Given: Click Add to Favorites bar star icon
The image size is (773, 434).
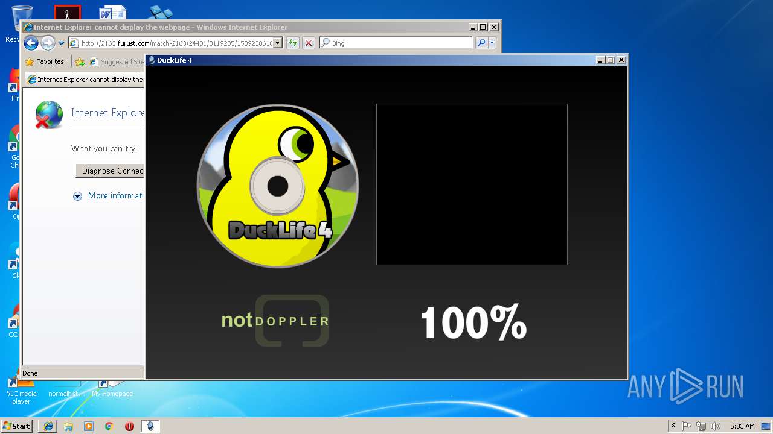Looking at the screenshot, I should pyautogui.click(x=80, y=61).
